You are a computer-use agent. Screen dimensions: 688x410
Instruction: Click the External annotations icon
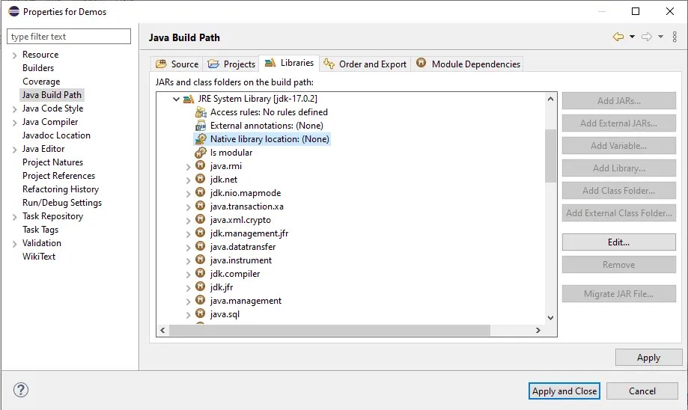[201, 126]
